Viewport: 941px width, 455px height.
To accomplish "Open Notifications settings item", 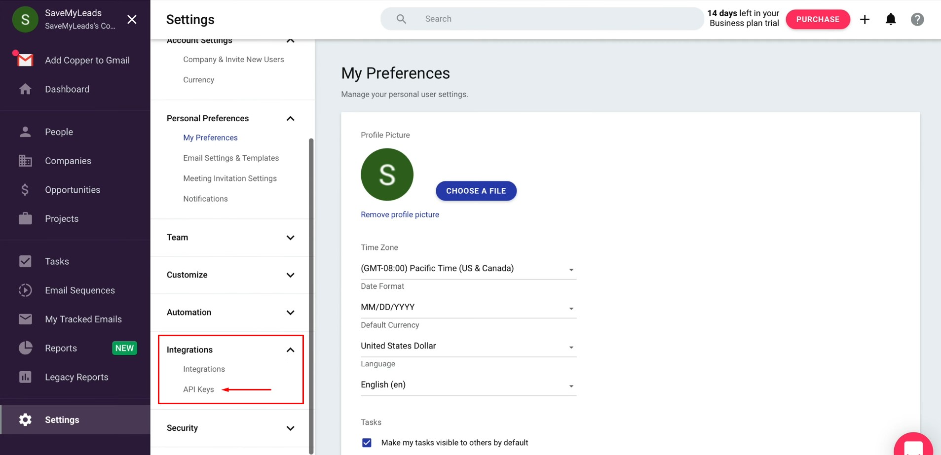I will [205, 199].
